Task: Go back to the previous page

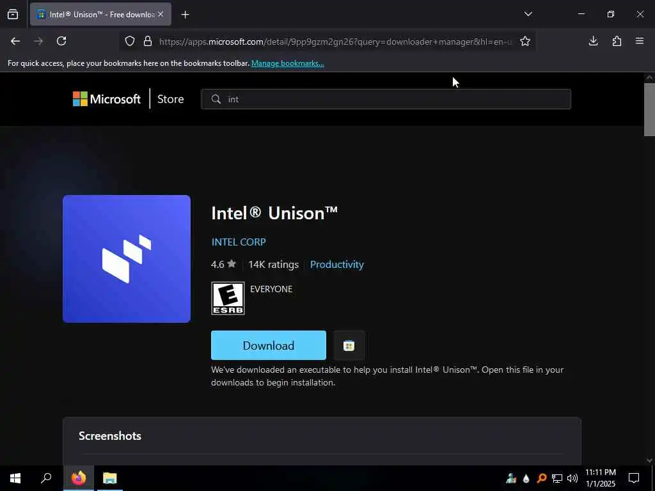Action: point(15,41)
